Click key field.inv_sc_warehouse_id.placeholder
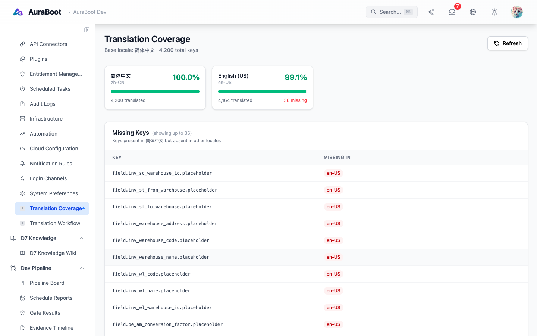The width and height of the screenshot is (537, 336). click(x=162, y=173)
